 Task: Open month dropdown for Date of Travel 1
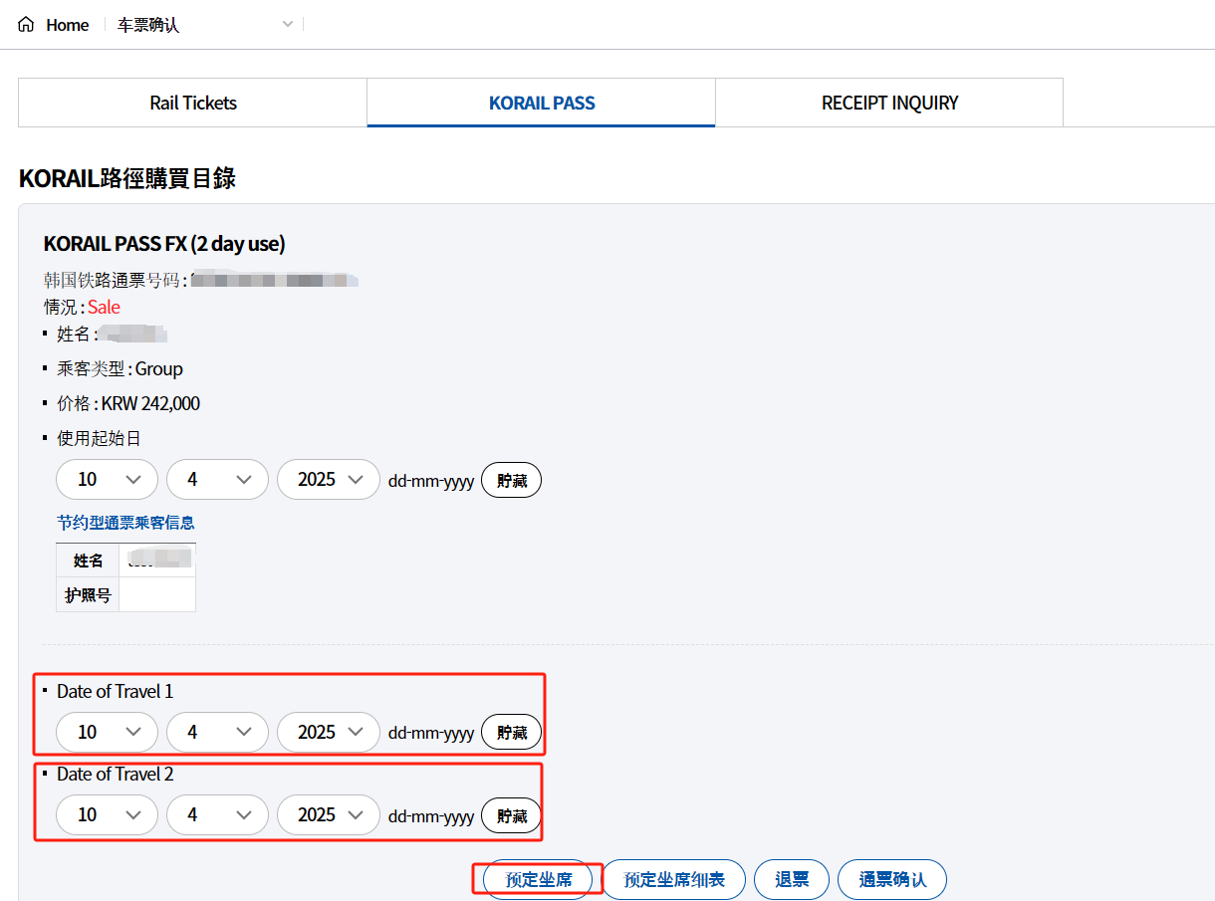(217, 732)
